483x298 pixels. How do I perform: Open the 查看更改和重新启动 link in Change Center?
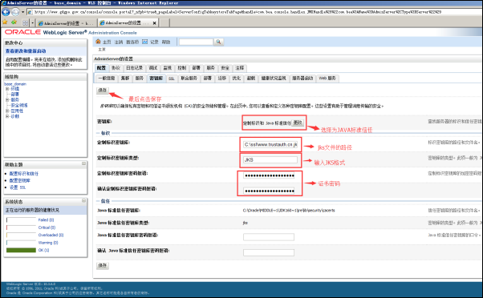26,50
